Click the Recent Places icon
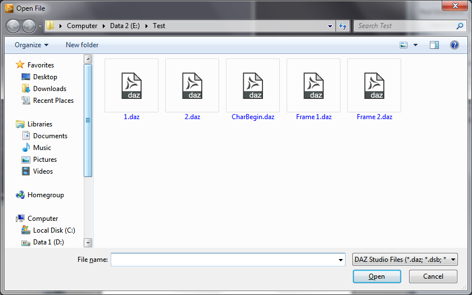Image resolution: width=472 pixels, height=295 pixels. pos(26,100)
